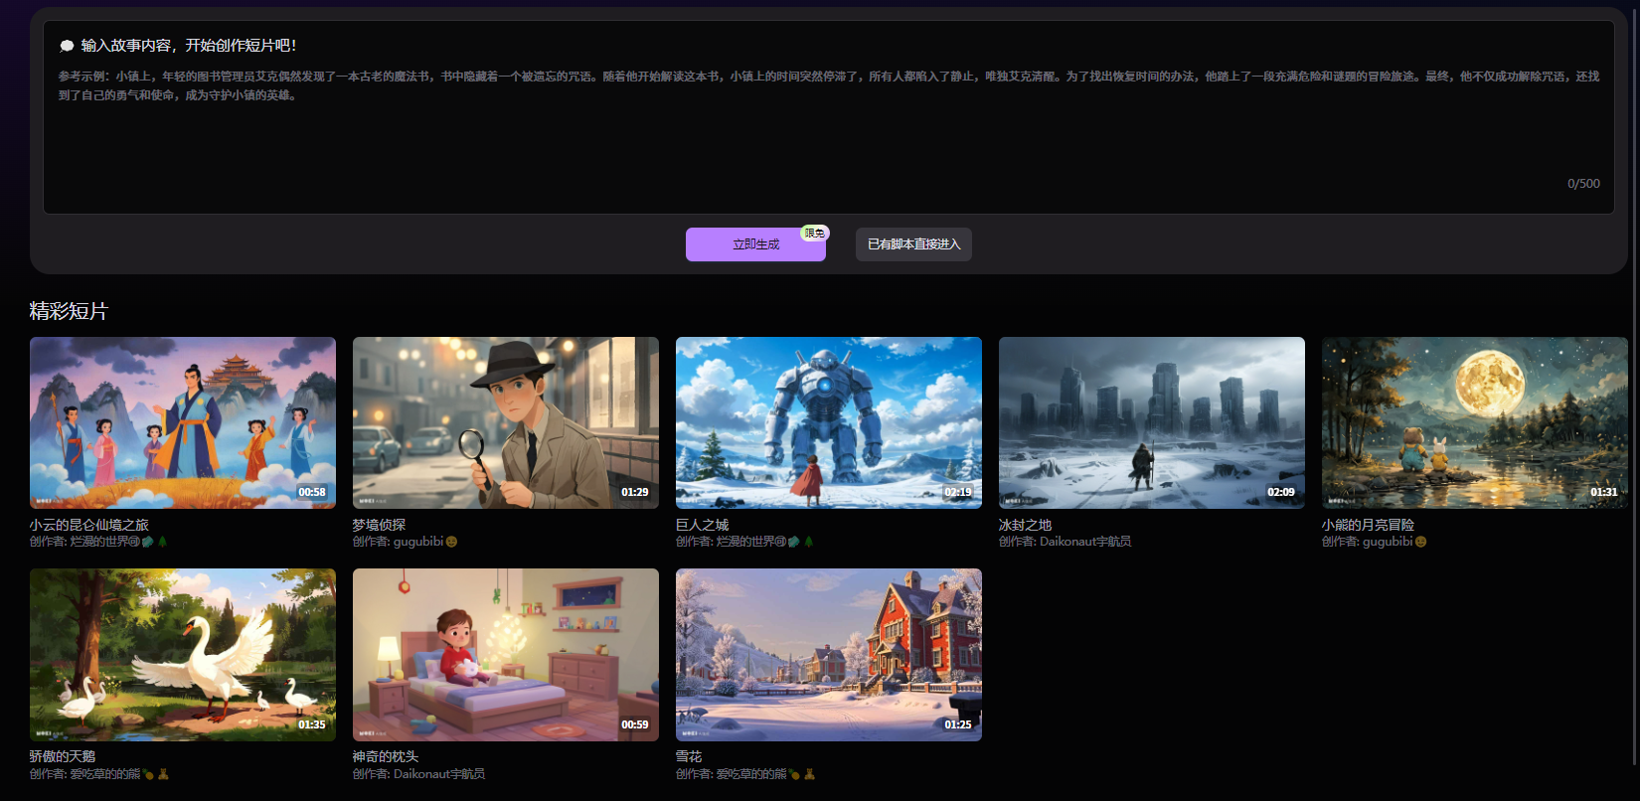Click the 冰封之地 title text

(x=1025, y=525)
